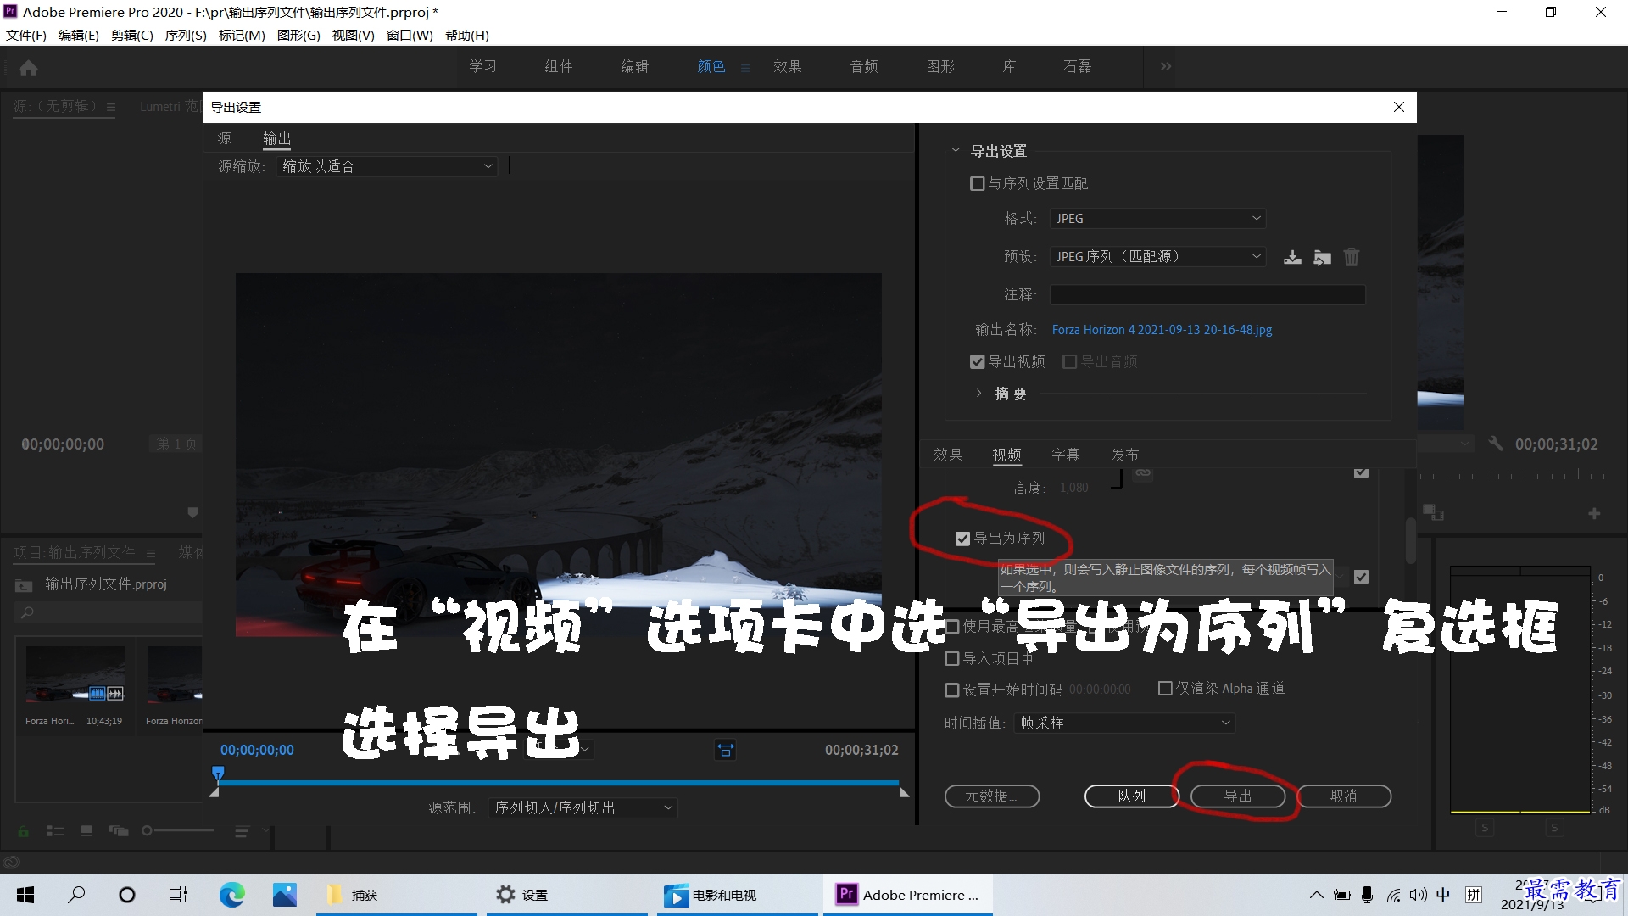The height and width of the screenshot is (916, 1628).
Task: Click the export settings vertical scrollbar
Action: [1411, 540]
